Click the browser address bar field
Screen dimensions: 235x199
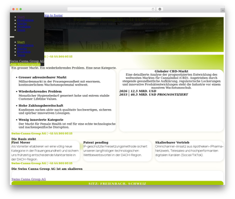pos(111,9)
